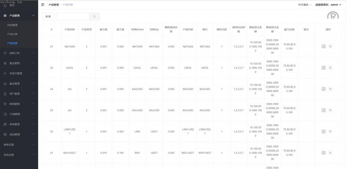Delete the AU product row
The height and width of the screenshot is (169, 346).
coord(330,110)
